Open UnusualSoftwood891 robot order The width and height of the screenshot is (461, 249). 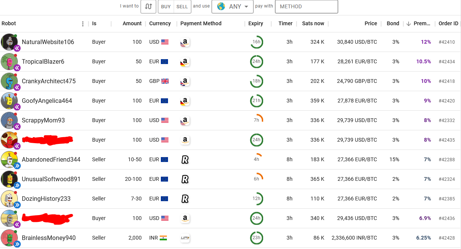coord(51,179)
